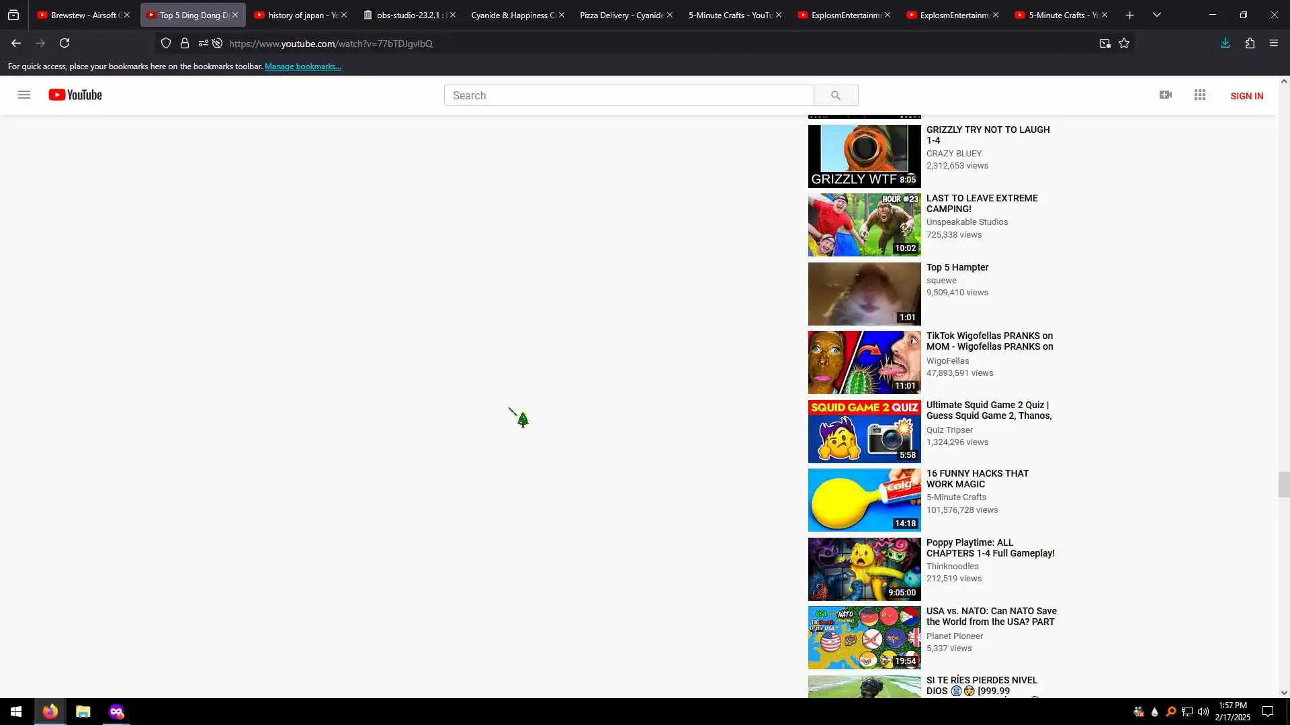
Task: Open the YouTube hamburger guide menu
Action: tap(24, 95)
